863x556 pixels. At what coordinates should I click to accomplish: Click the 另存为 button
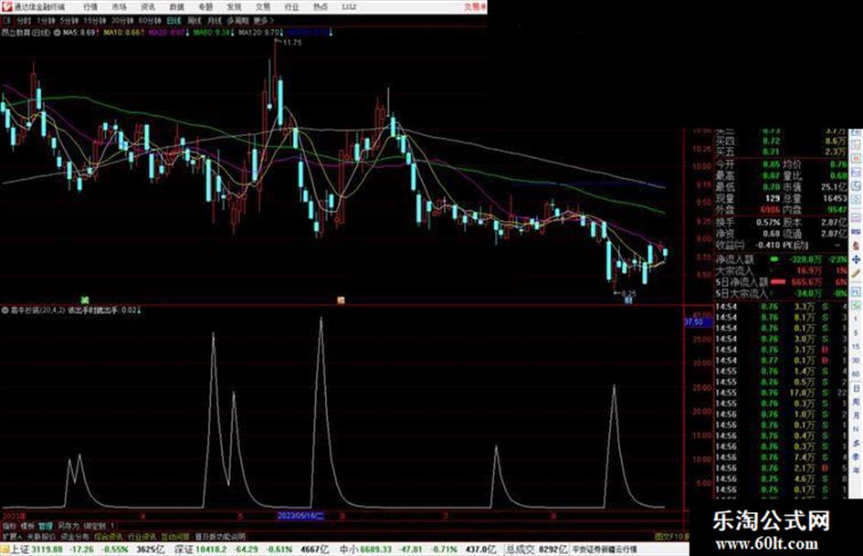coord(68,526)
